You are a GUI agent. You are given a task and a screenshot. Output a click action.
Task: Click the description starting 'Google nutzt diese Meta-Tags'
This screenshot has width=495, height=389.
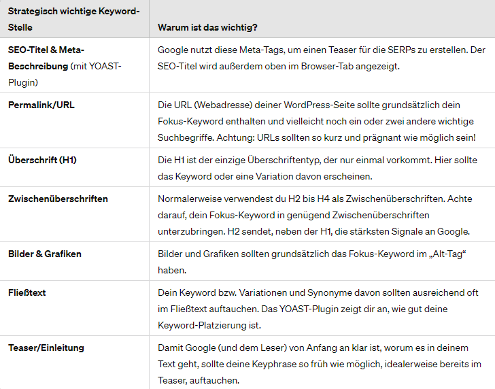(x=322, y=58)
